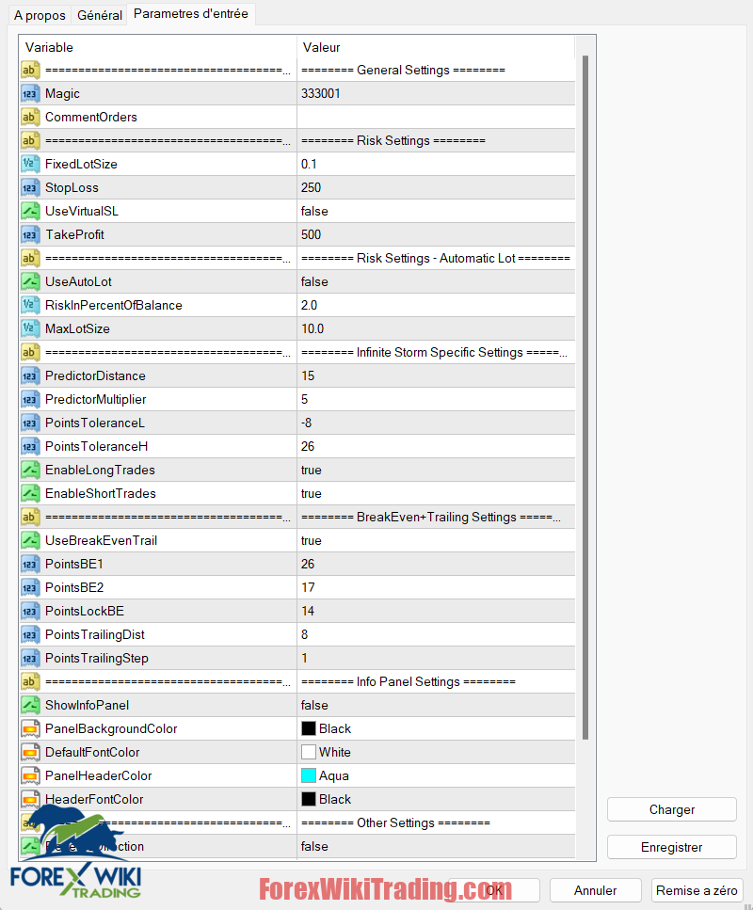This screenshot has width=753, height=910.
Task: Toggle the UseVirtualSL false value
Action: [436, 211]
